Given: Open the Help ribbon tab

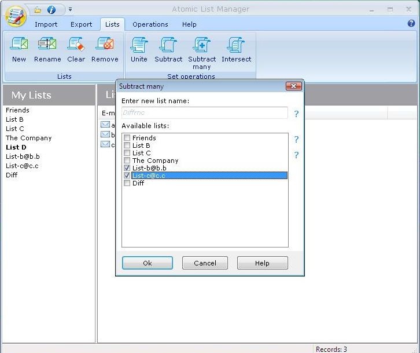Looking at the screenshot, I should tap(189, 24).
